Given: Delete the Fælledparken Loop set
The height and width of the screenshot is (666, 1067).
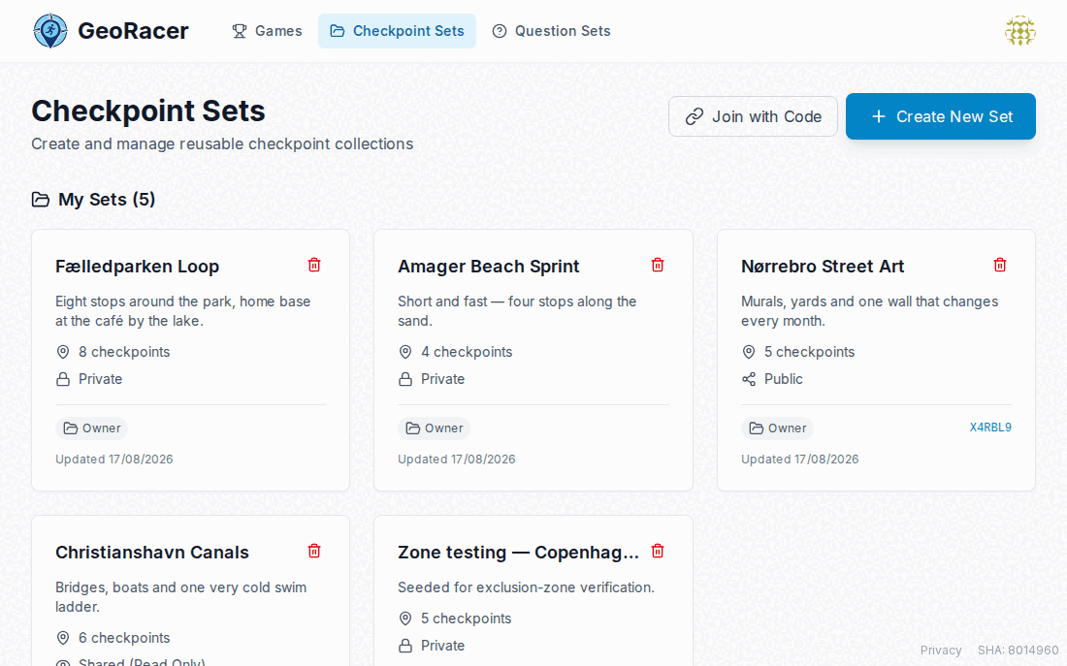Looking at the screenshot, I should point(314,265).
